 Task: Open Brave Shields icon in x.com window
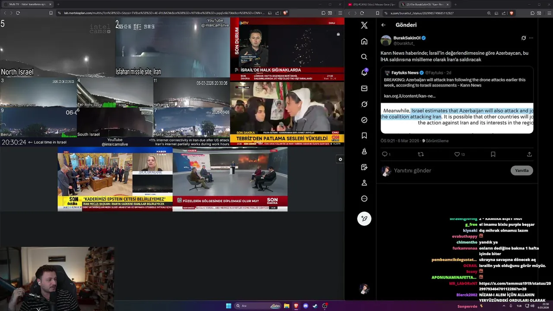click(x=512, y=13)
